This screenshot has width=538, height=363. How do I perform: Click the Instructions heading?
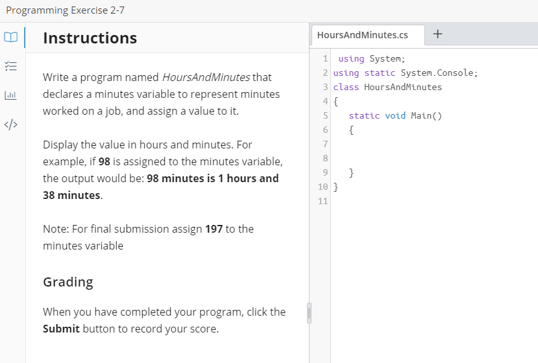click(x=90, y=38)
